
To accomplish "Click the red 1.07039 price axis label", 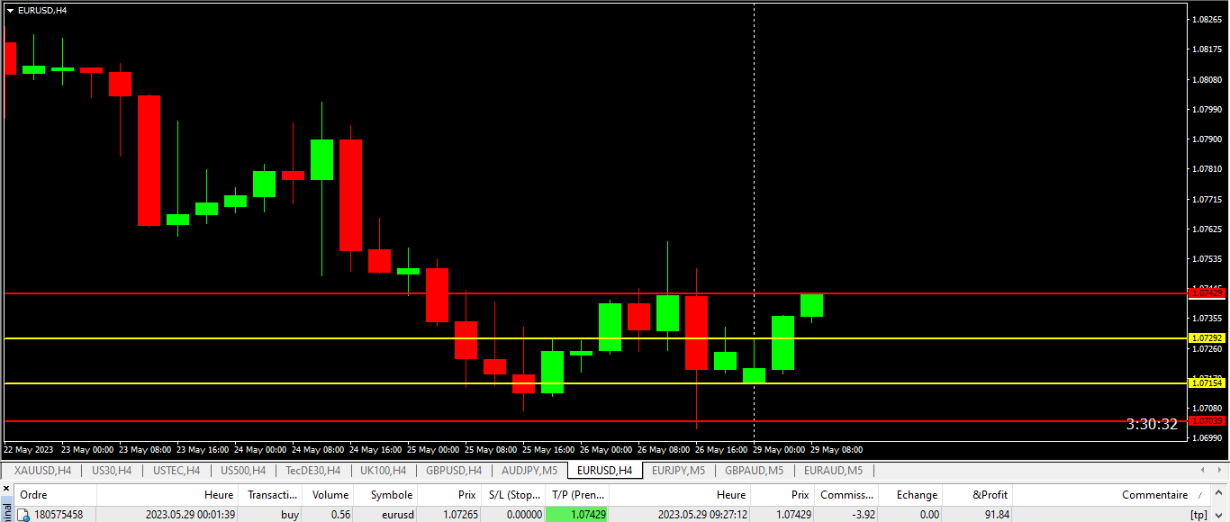I will tap(1207, 421).
